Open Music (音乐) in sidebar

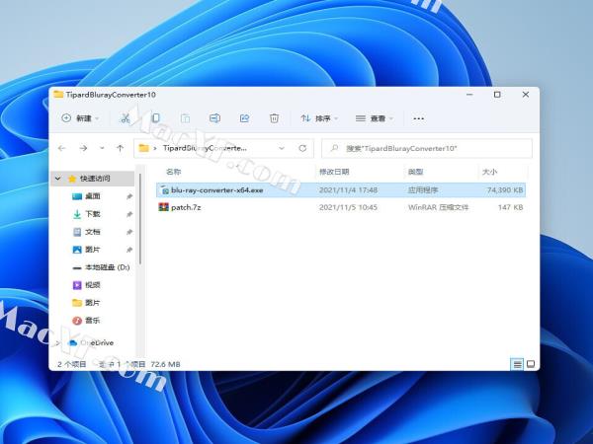click(x=93, y=321)
